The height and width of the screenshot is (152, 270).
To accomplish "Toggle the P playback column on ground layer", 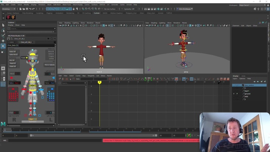I will pos(237,94).
